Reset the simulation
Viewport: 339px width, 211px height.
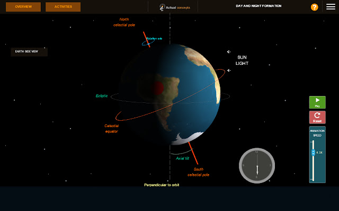tap(317, 117)
